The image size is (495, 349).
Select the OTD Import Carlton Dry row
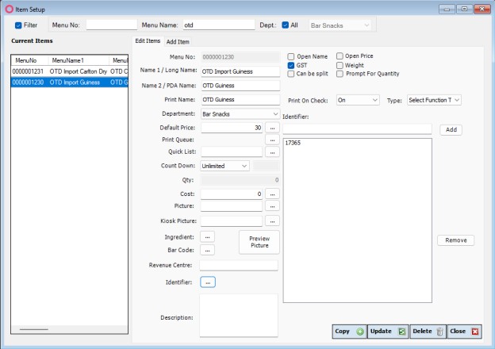(x=69, y=71)
